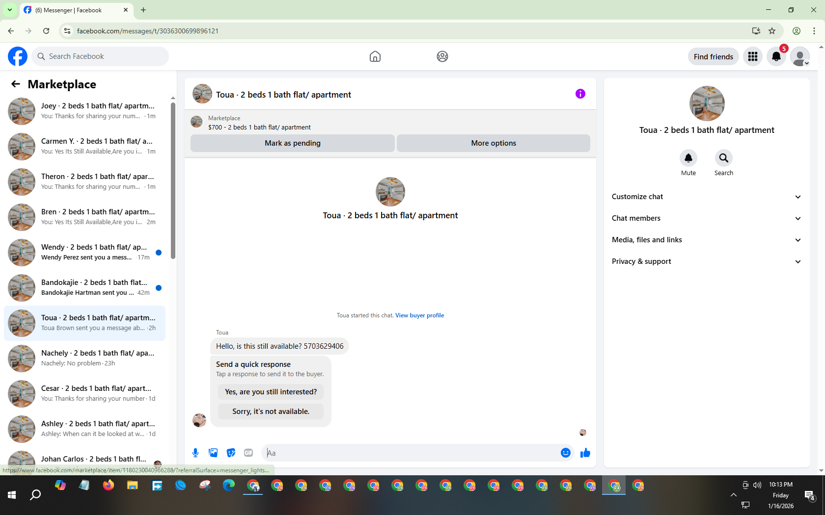
Task: Open the large listing photo in right panel
Action: 707,103
